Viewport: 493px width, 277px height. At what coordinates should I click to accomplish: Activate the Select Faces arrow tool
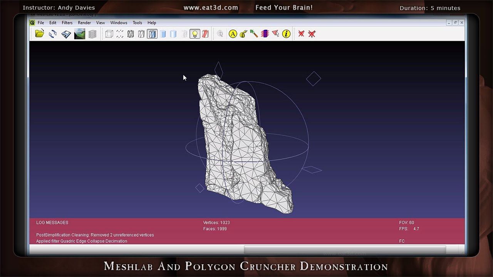(x=275, y=34)
